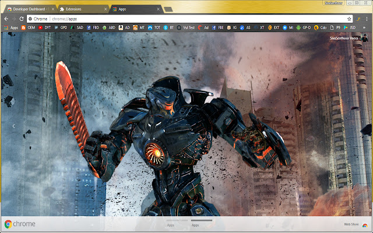Expand the bookmarks overflow chevron
The height and width of the screenshot is (233, 373).
click(x=364, y=27)
